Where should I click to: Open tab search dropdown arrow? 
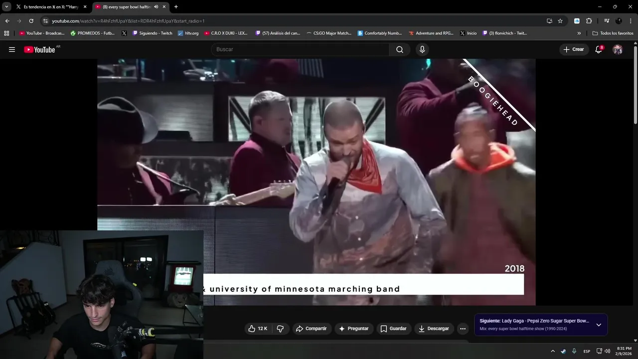point(6,7)
